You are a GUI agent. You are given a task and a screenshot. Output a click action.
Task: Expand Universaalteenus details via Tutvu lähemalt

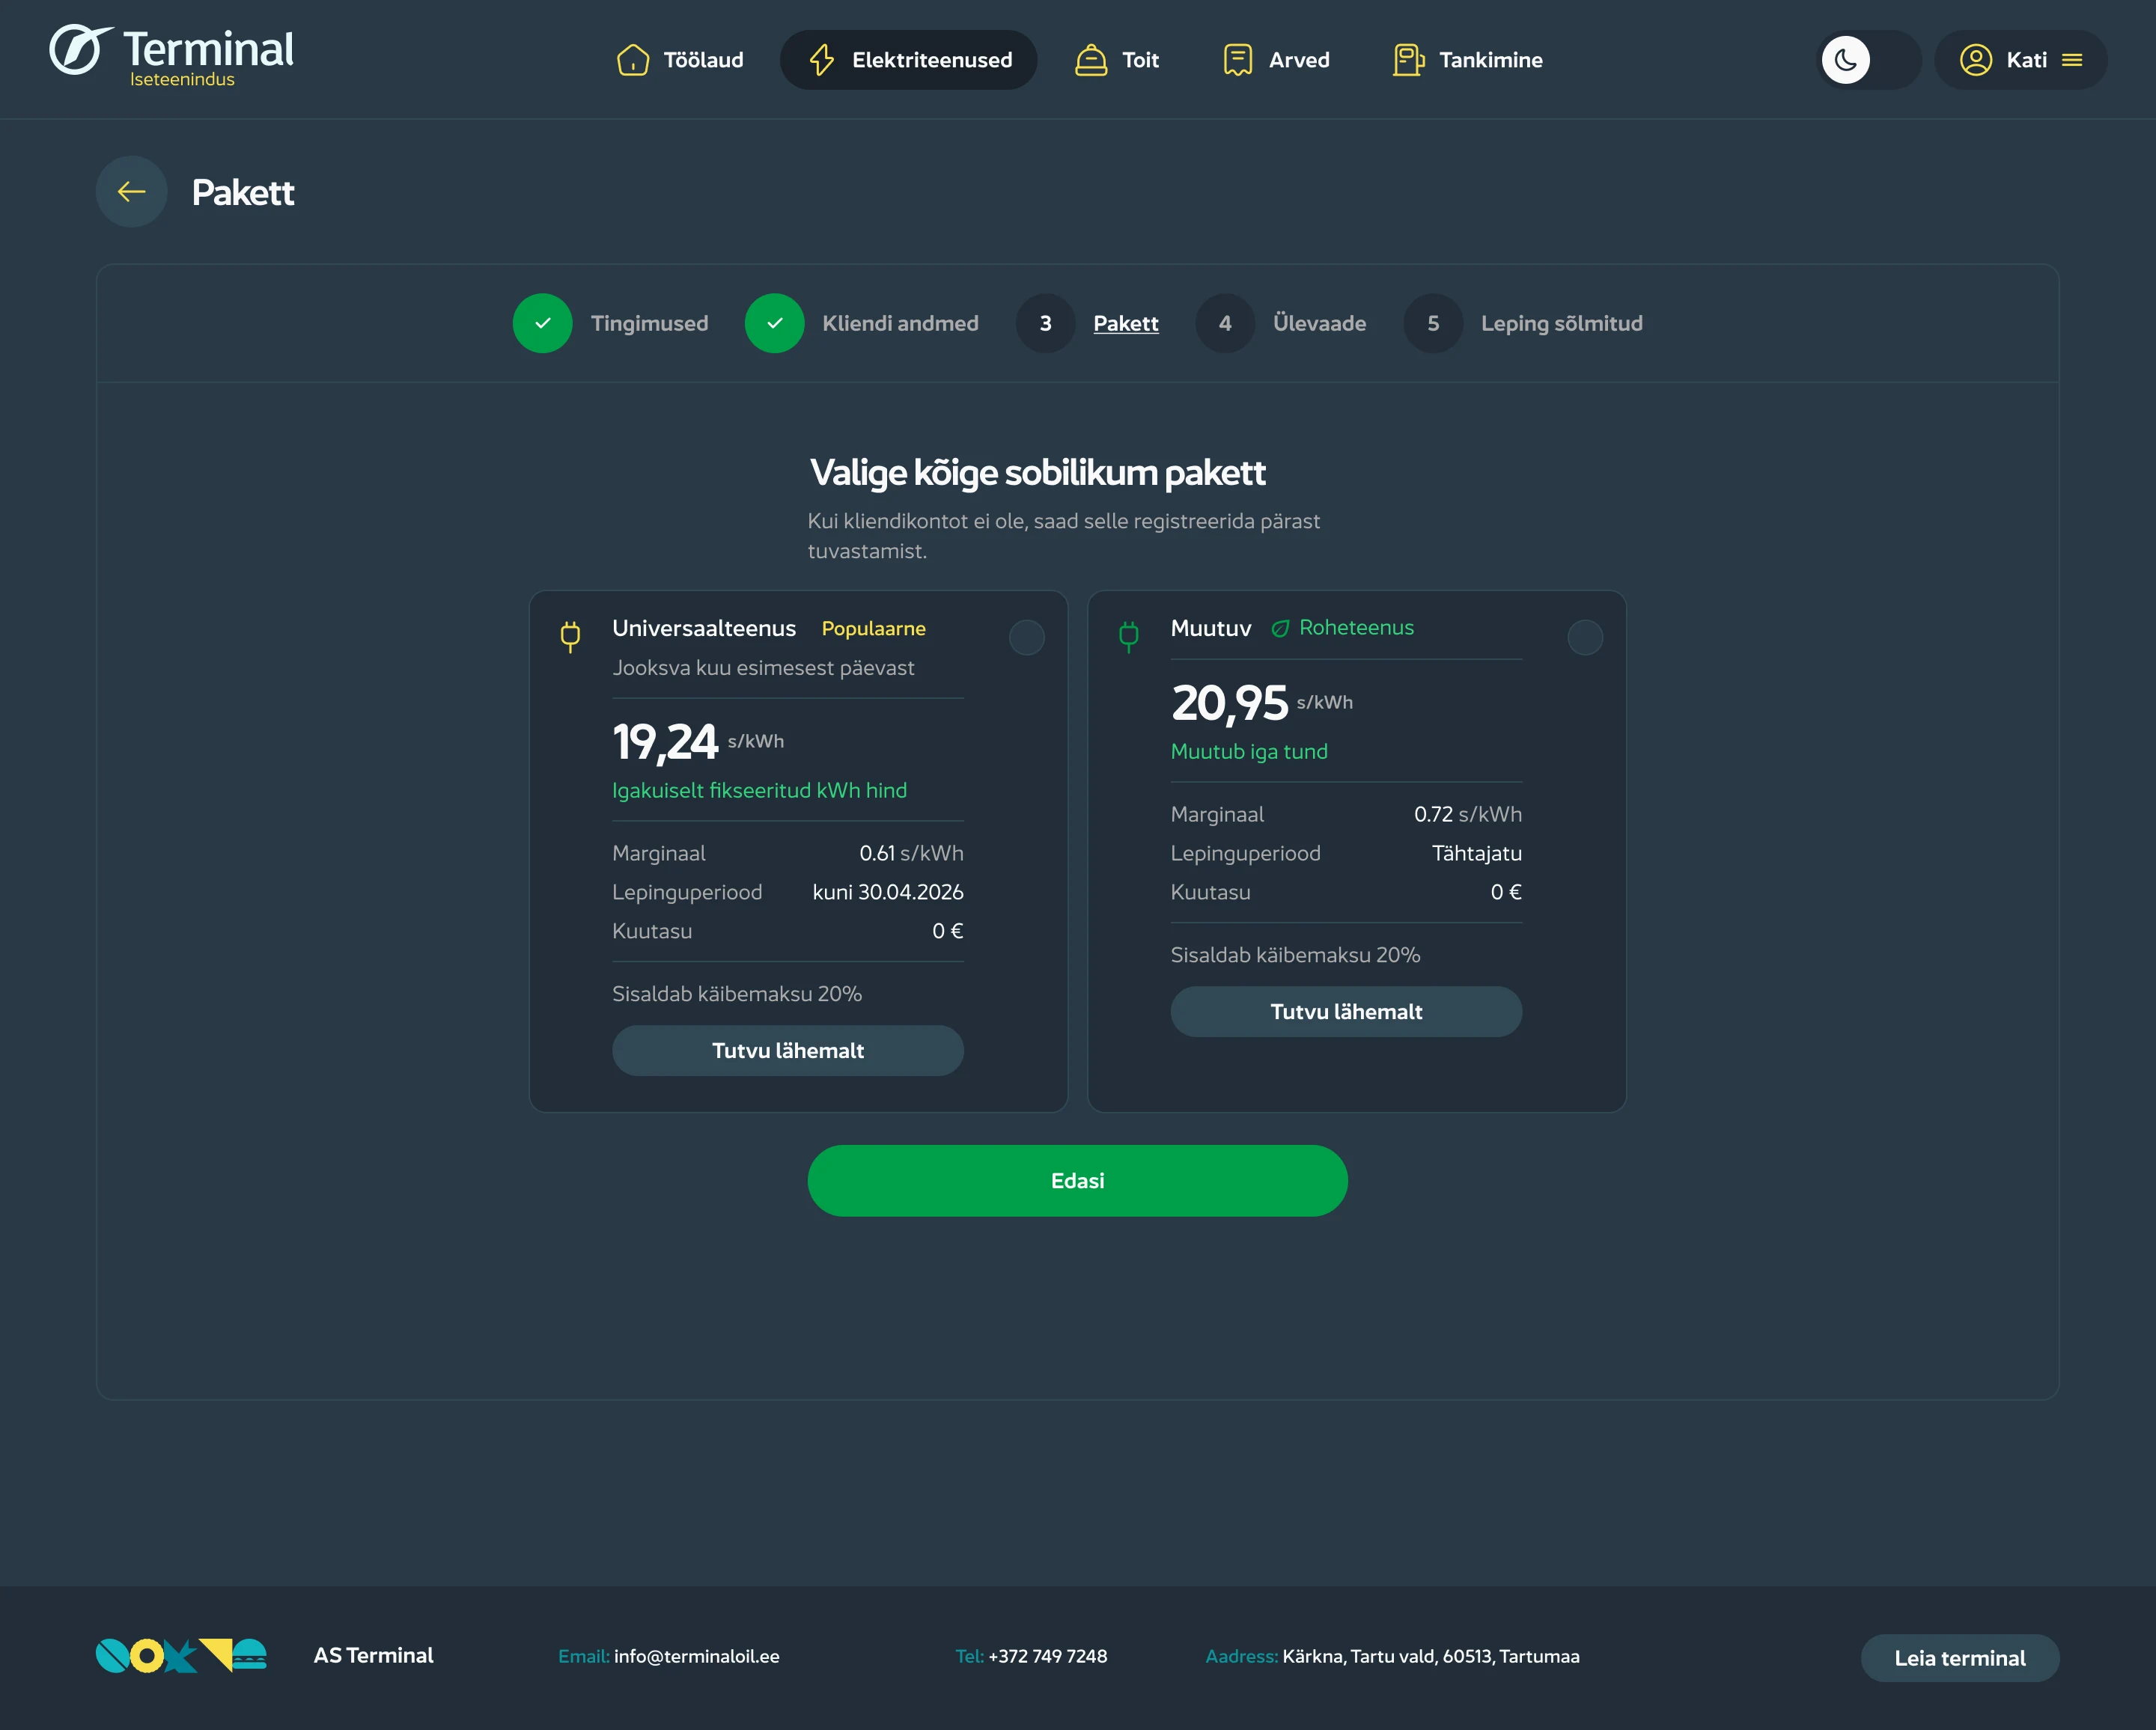787,1051
